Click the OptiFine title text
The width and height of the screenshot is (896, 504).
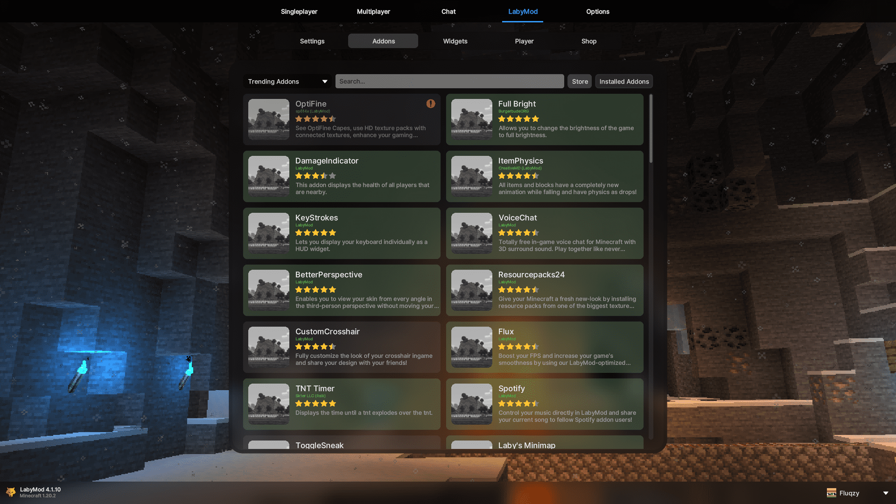[x=311, y=104]
